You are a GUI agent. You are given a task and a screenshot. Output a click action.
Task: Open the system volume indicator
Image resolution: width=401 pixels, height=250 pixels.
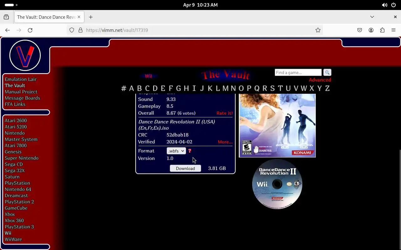pos(384,5)
